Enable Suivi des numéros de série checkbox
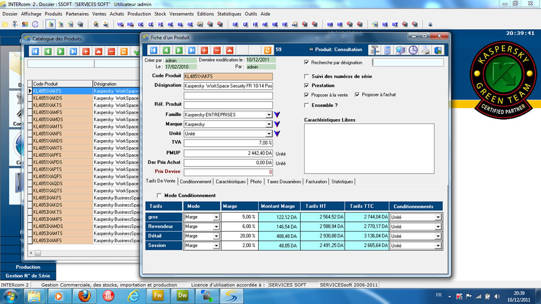This screenshot has width=541, height=304. click(x=306, y=76)
